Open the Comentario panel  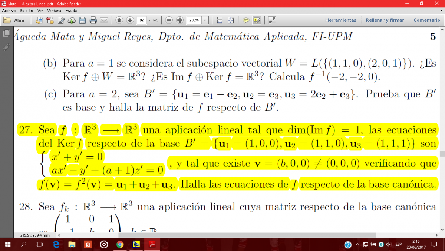427,20
